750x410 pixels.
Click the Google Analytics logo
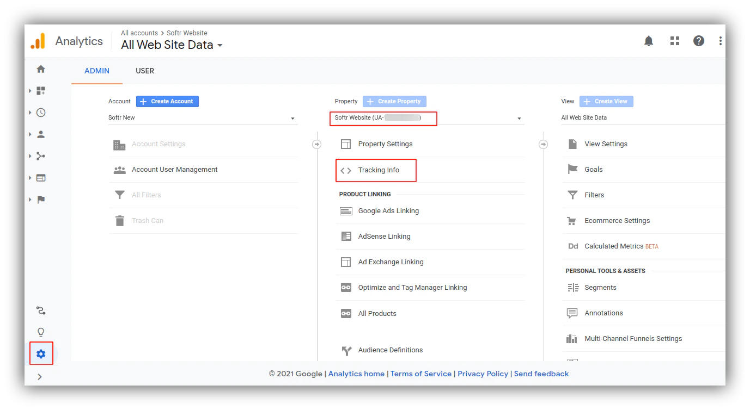[38, 41]
